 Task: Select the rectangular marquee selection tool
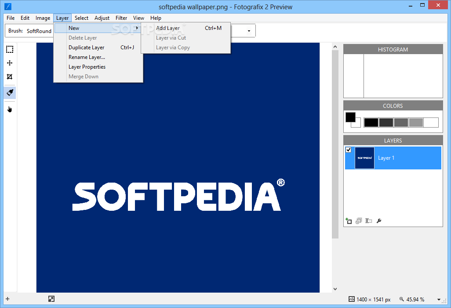[10, 49]
